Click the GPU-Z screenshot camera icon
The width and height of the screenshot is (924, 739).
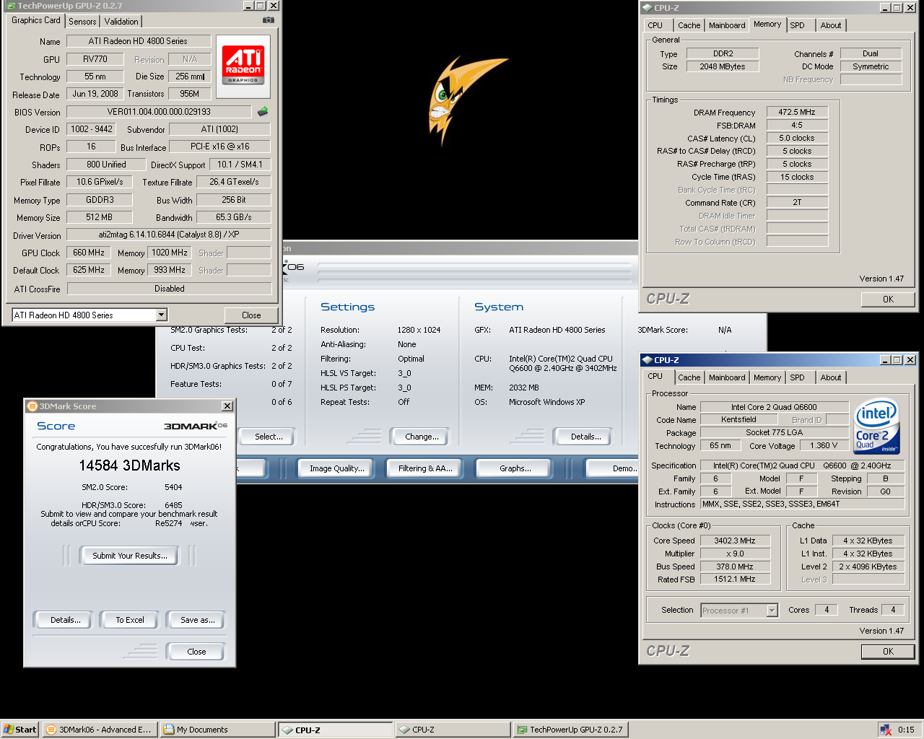click(x=268, y=20)
